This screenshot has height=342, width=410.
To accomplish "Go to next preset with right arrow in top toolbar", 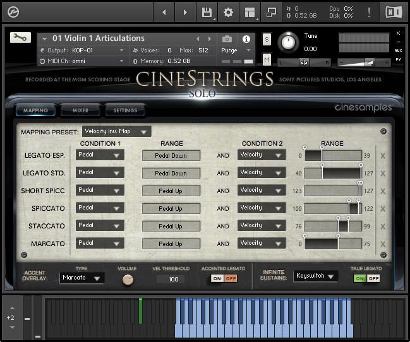I will tap(185, 12).
